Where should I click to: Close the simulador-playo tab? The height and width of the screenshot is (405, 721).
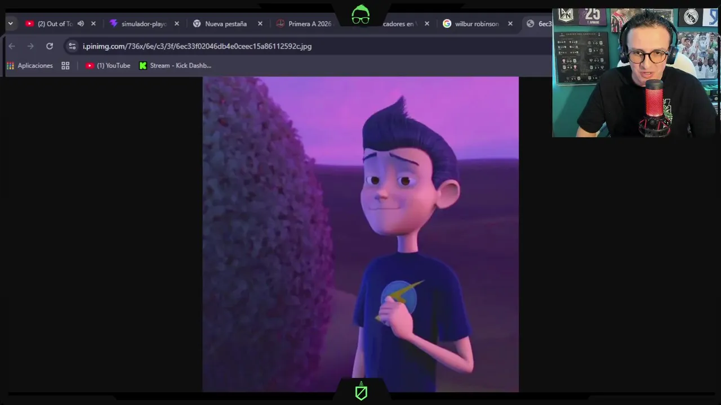click(177, 24)
